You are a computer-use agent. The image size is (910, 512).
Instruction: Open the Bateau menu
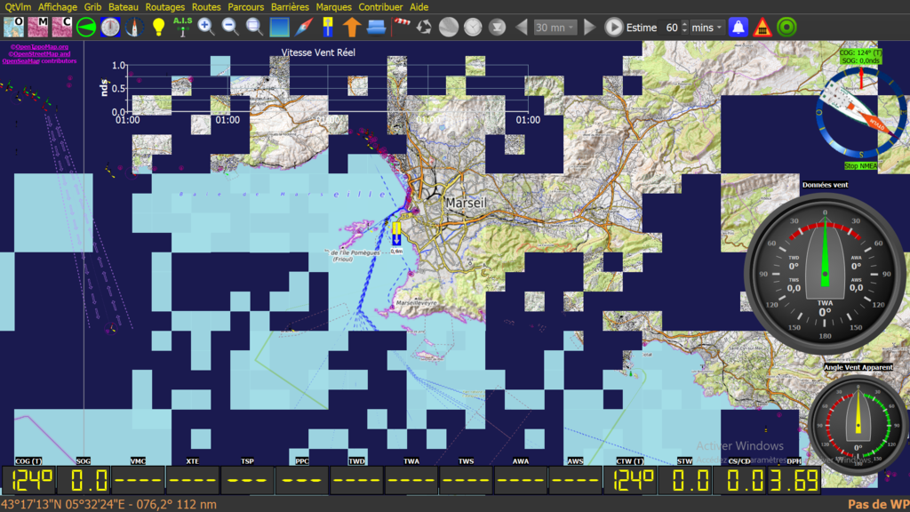click(x=123, y=7)
